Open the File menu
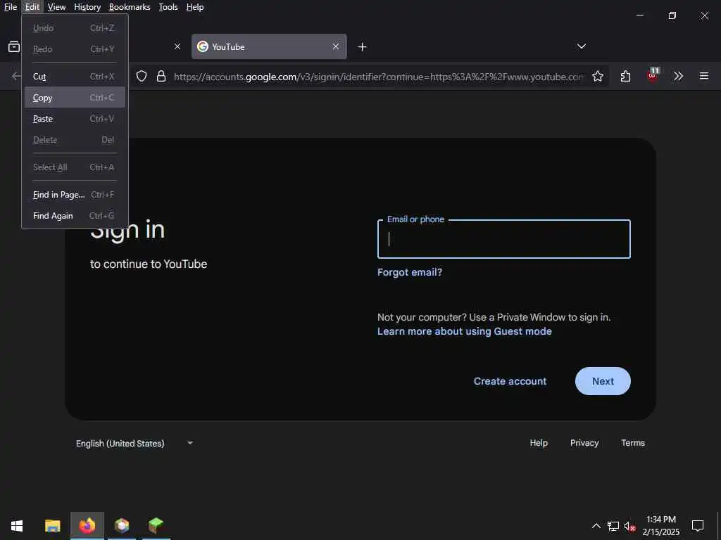Viewport: 721px width, 540px height. click(11, 7)
